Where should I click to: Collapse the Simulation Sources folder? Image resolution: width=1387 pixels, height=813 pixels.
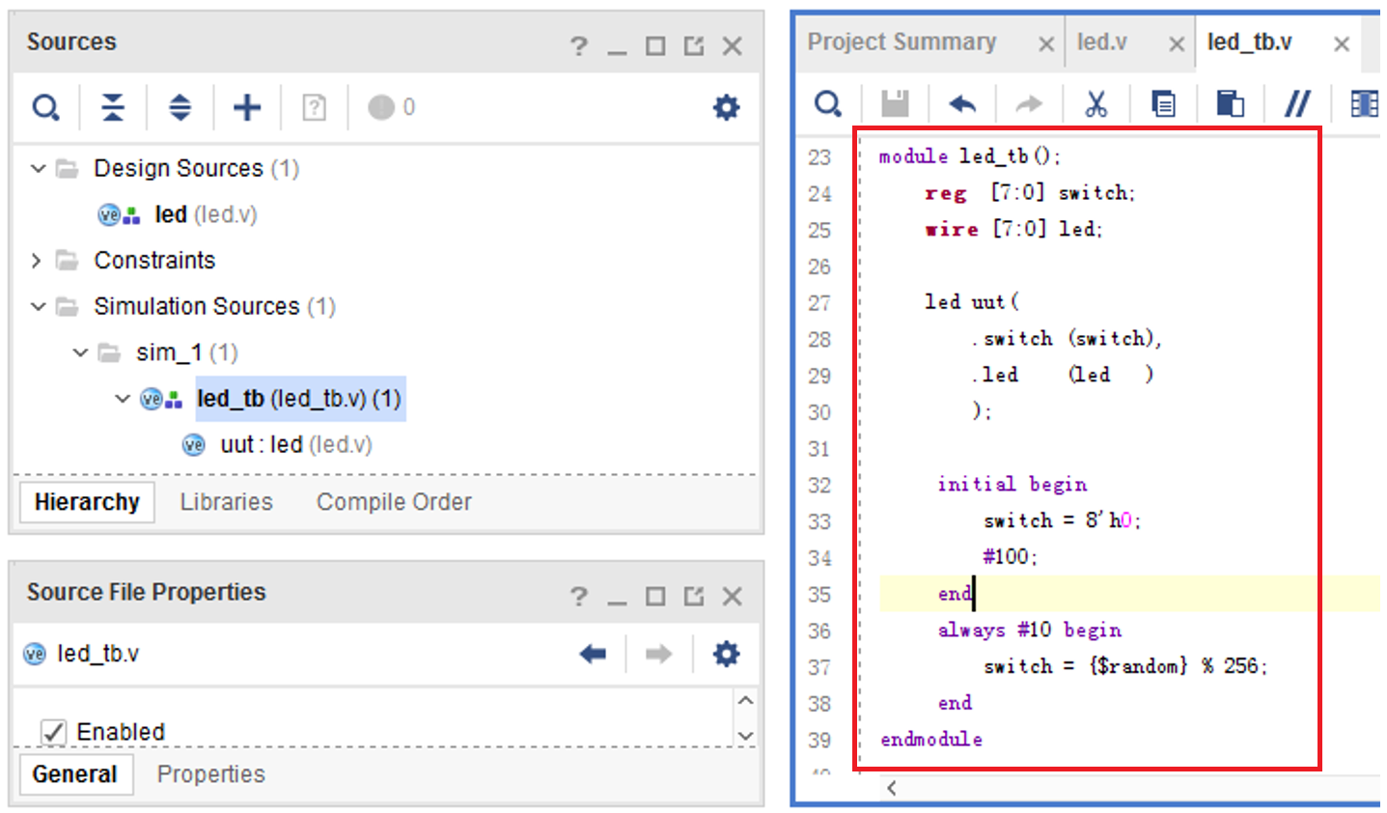pyautogui.click(x=38, y=307)
